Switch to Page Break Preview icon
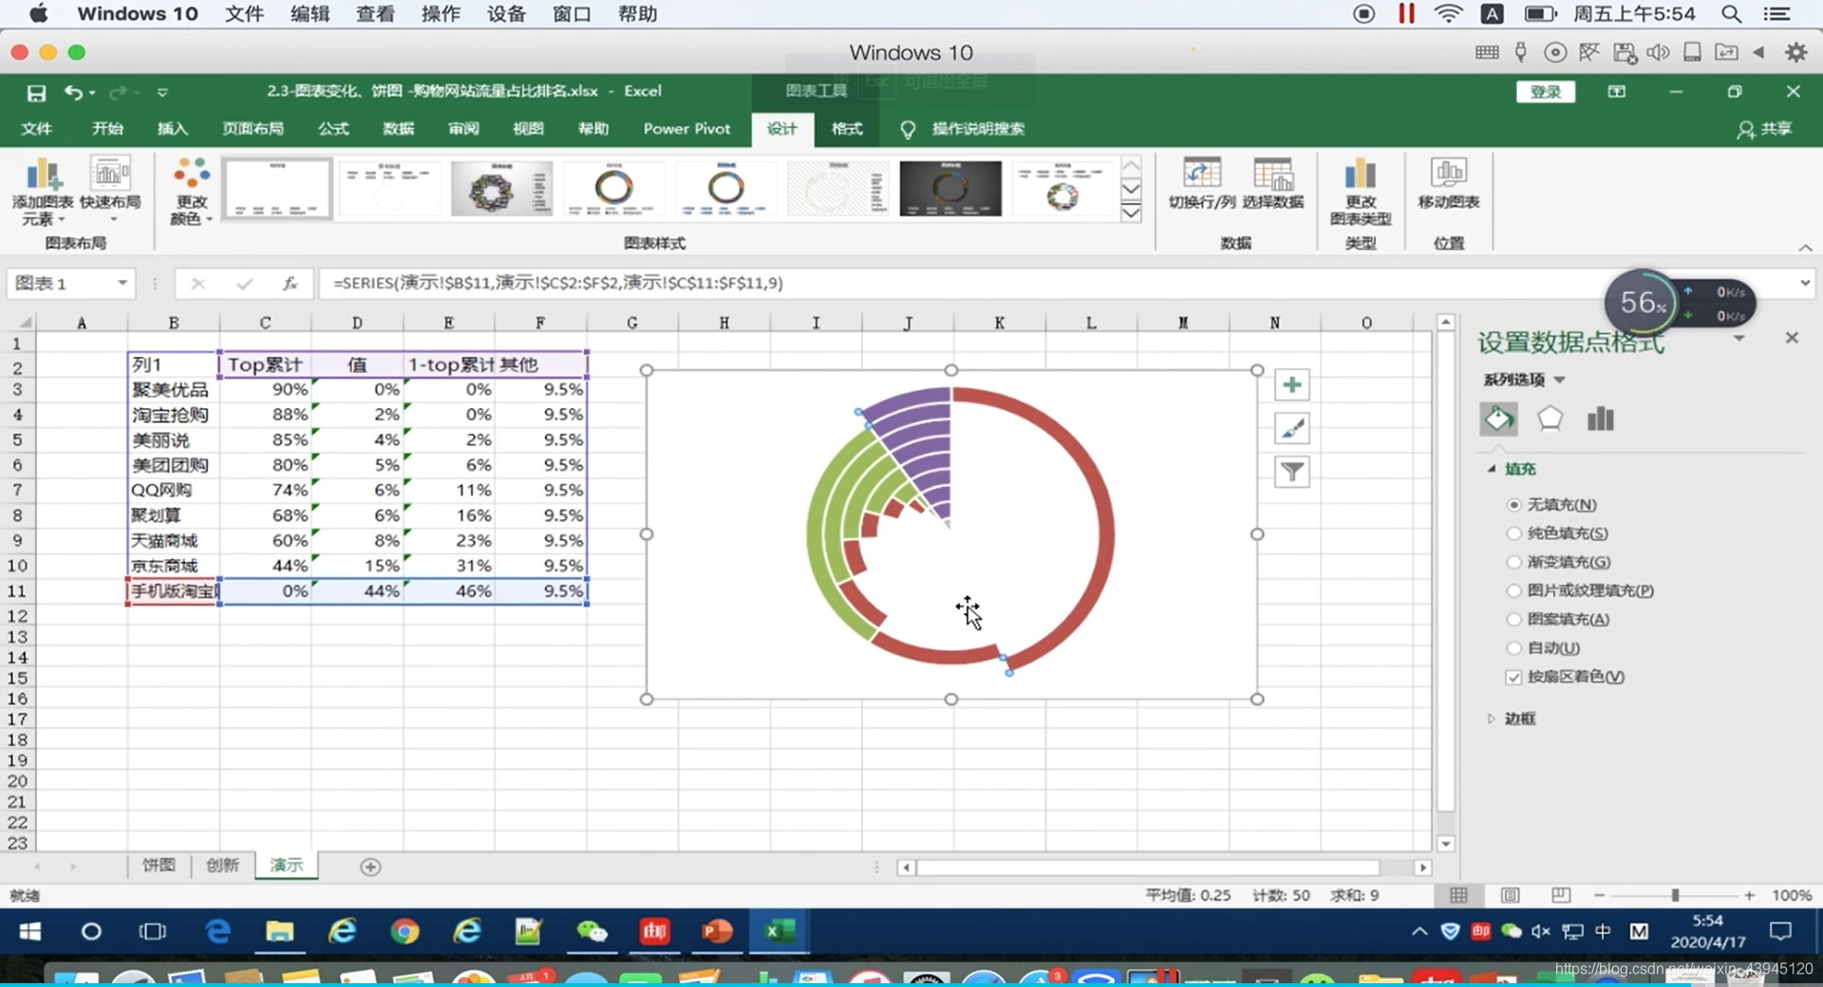The height and width of the screenshot is (987, 1823). tap(1561, 895)
